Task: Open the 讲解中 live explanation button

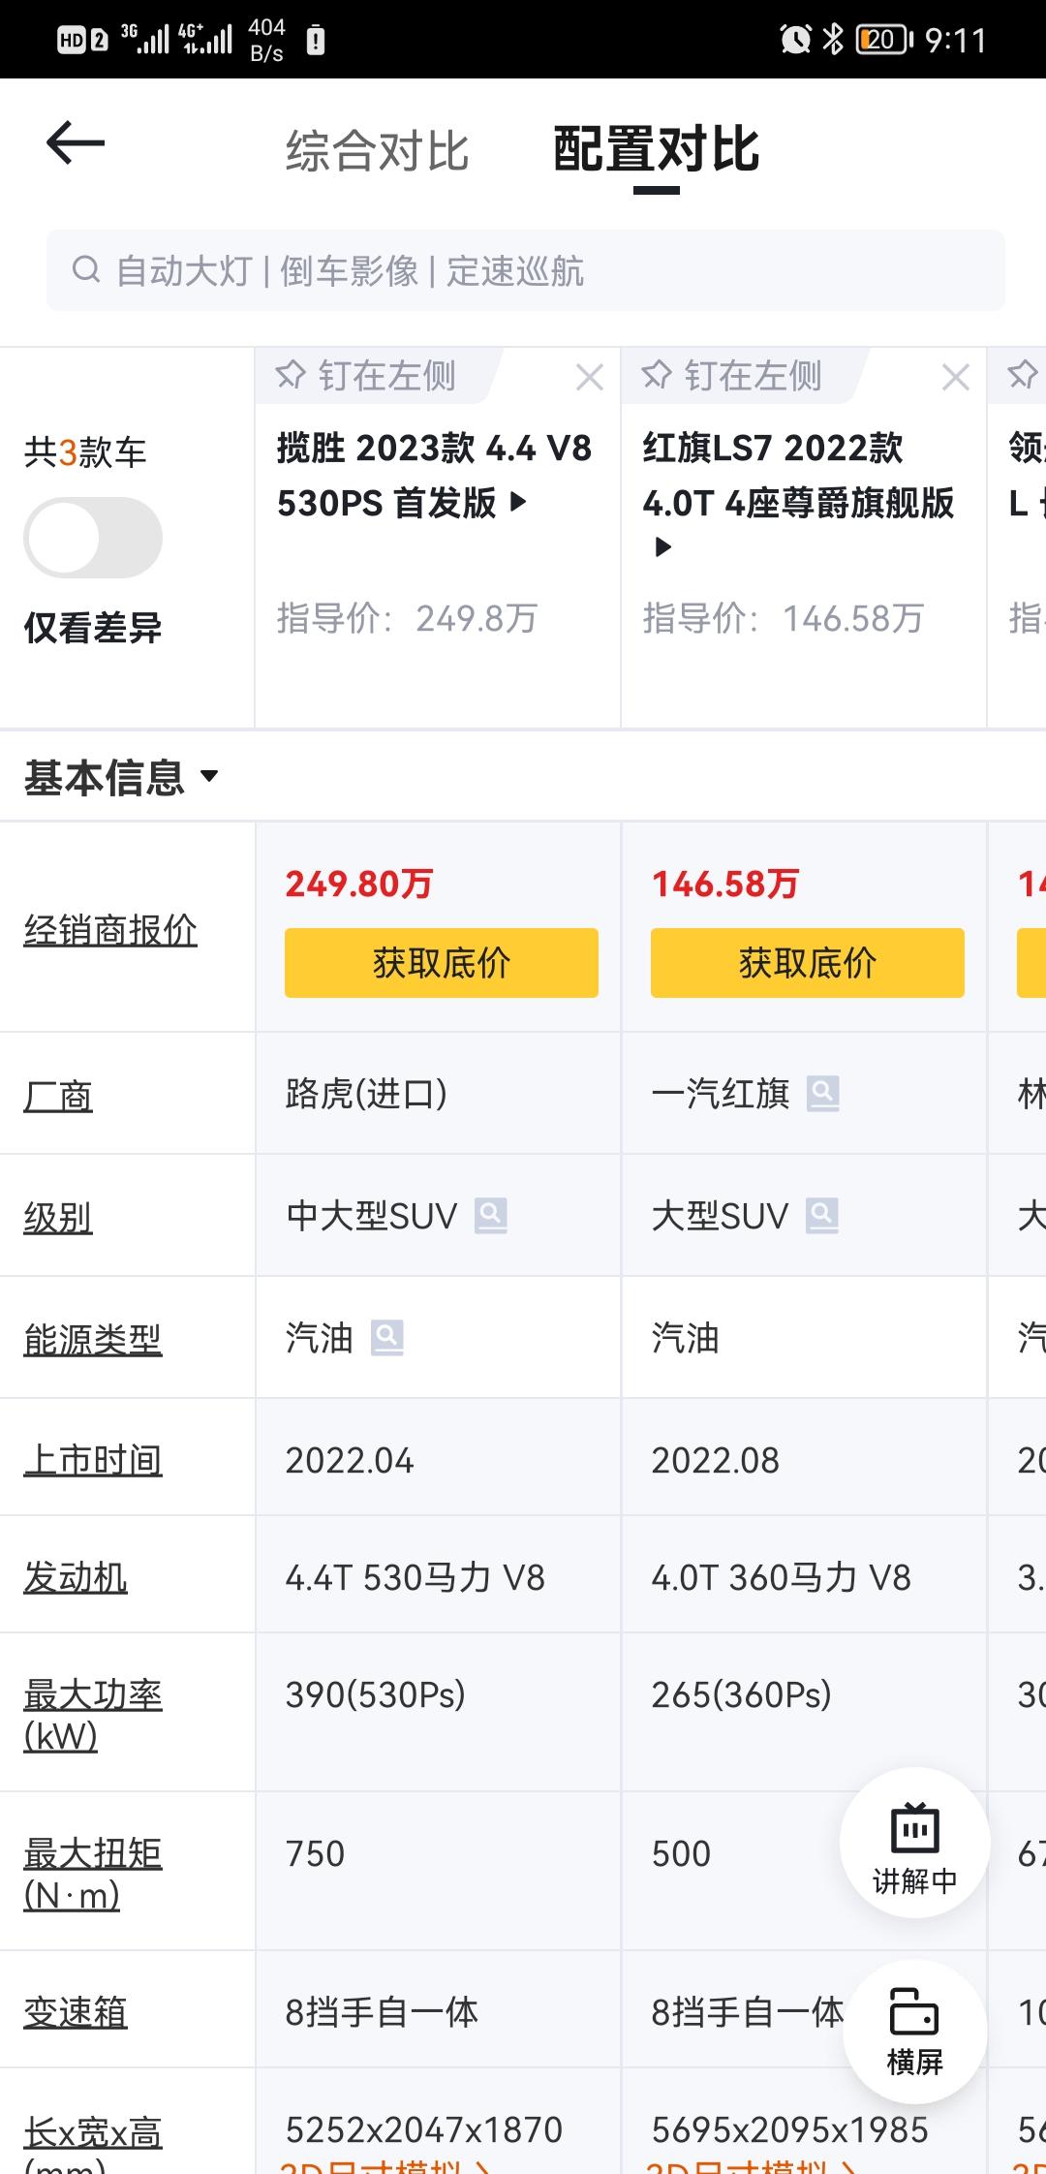Action: (915, 1843)
